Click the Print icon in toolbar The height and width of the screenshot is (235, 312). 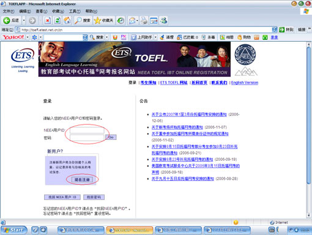[x=144, y=20]
